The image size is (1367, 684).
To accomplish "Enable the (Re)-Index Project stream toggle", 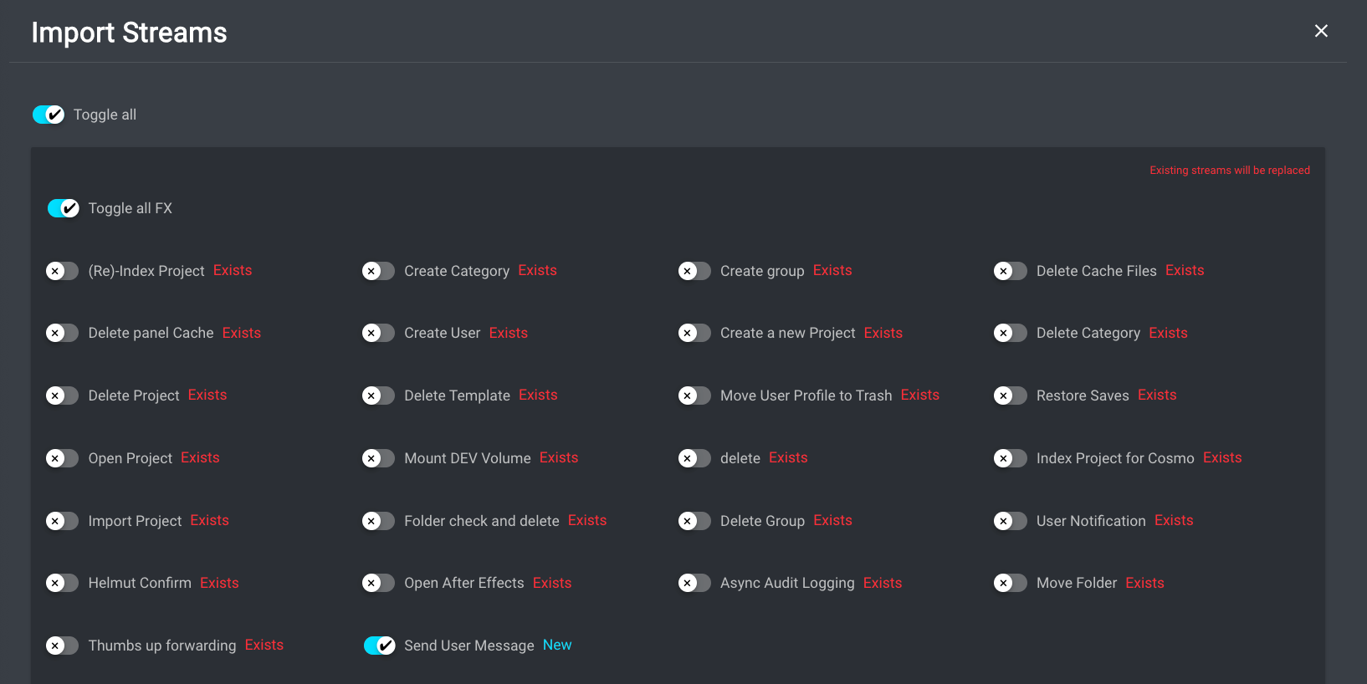I will pyautogui.click(x=62, y=271).
